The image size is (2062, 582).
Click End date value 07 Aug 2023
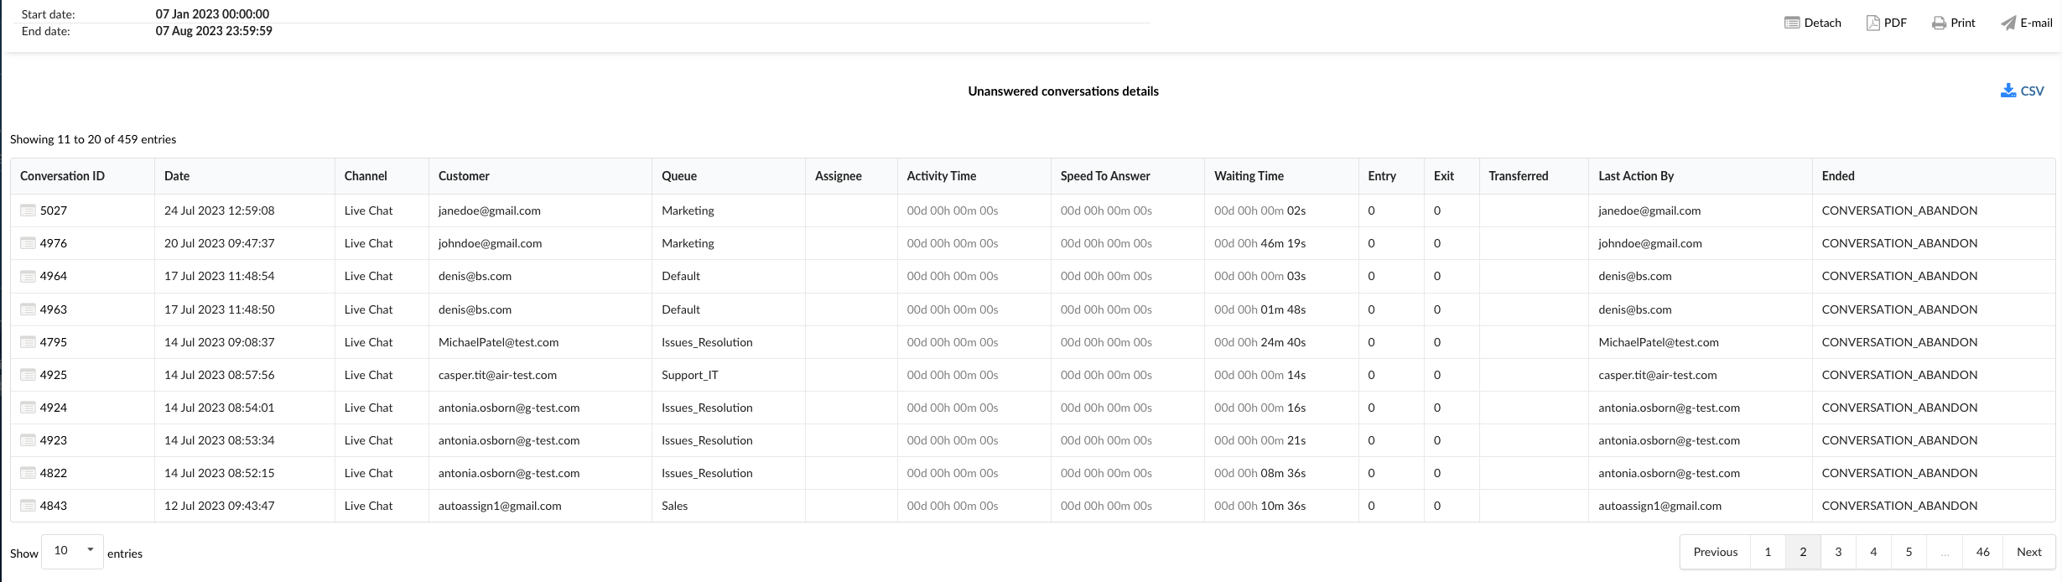214,31
